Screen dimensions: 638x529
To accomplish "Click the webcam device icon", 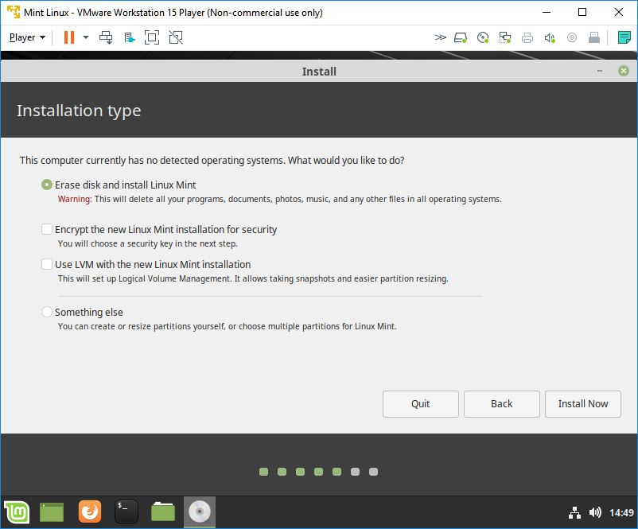I will pyautogui.click(x=572, y=38).
